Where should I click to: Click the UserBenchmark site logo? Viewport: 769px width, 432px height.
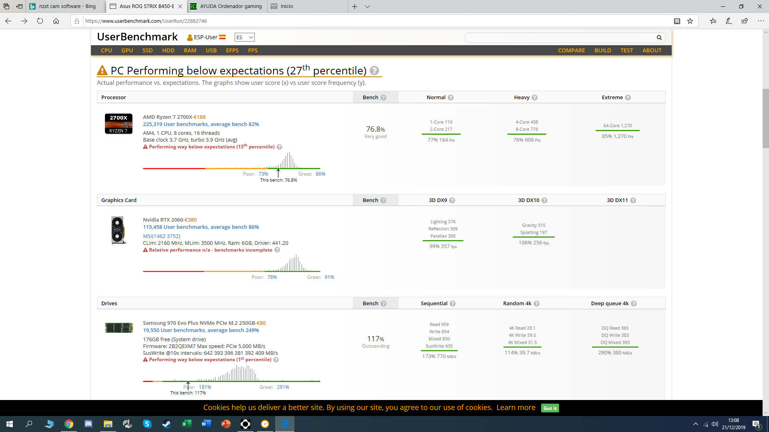137,37
